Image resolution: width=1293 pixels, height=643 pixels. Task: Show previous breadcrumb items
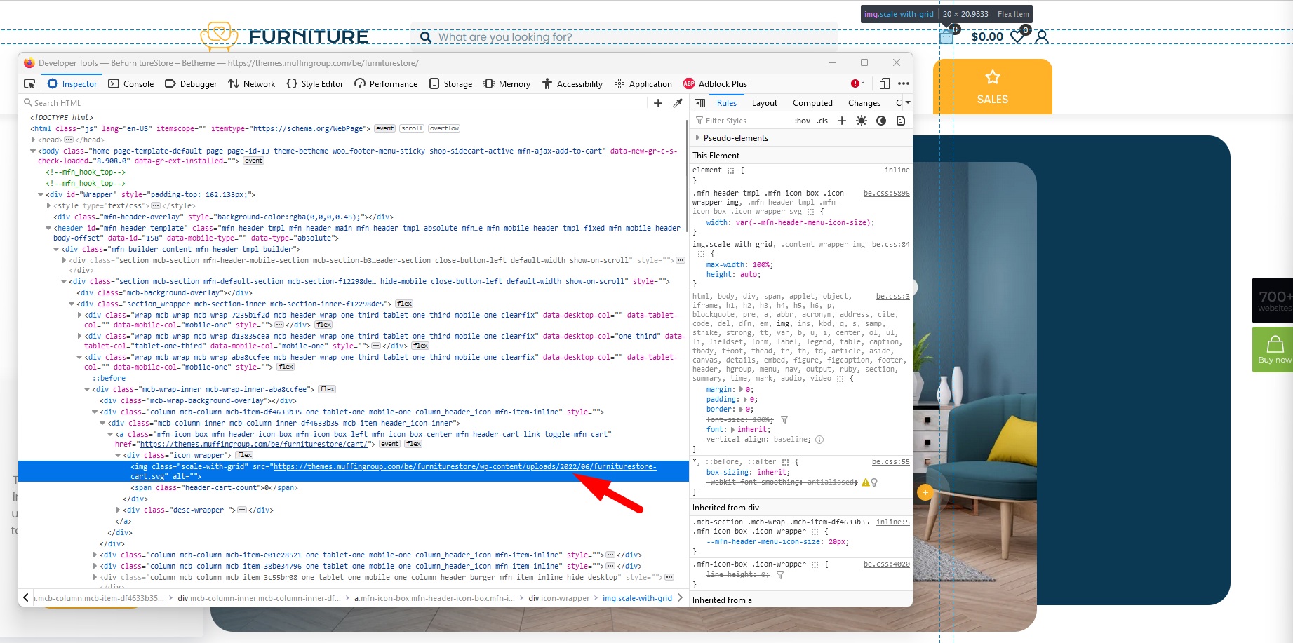point(26,598)
